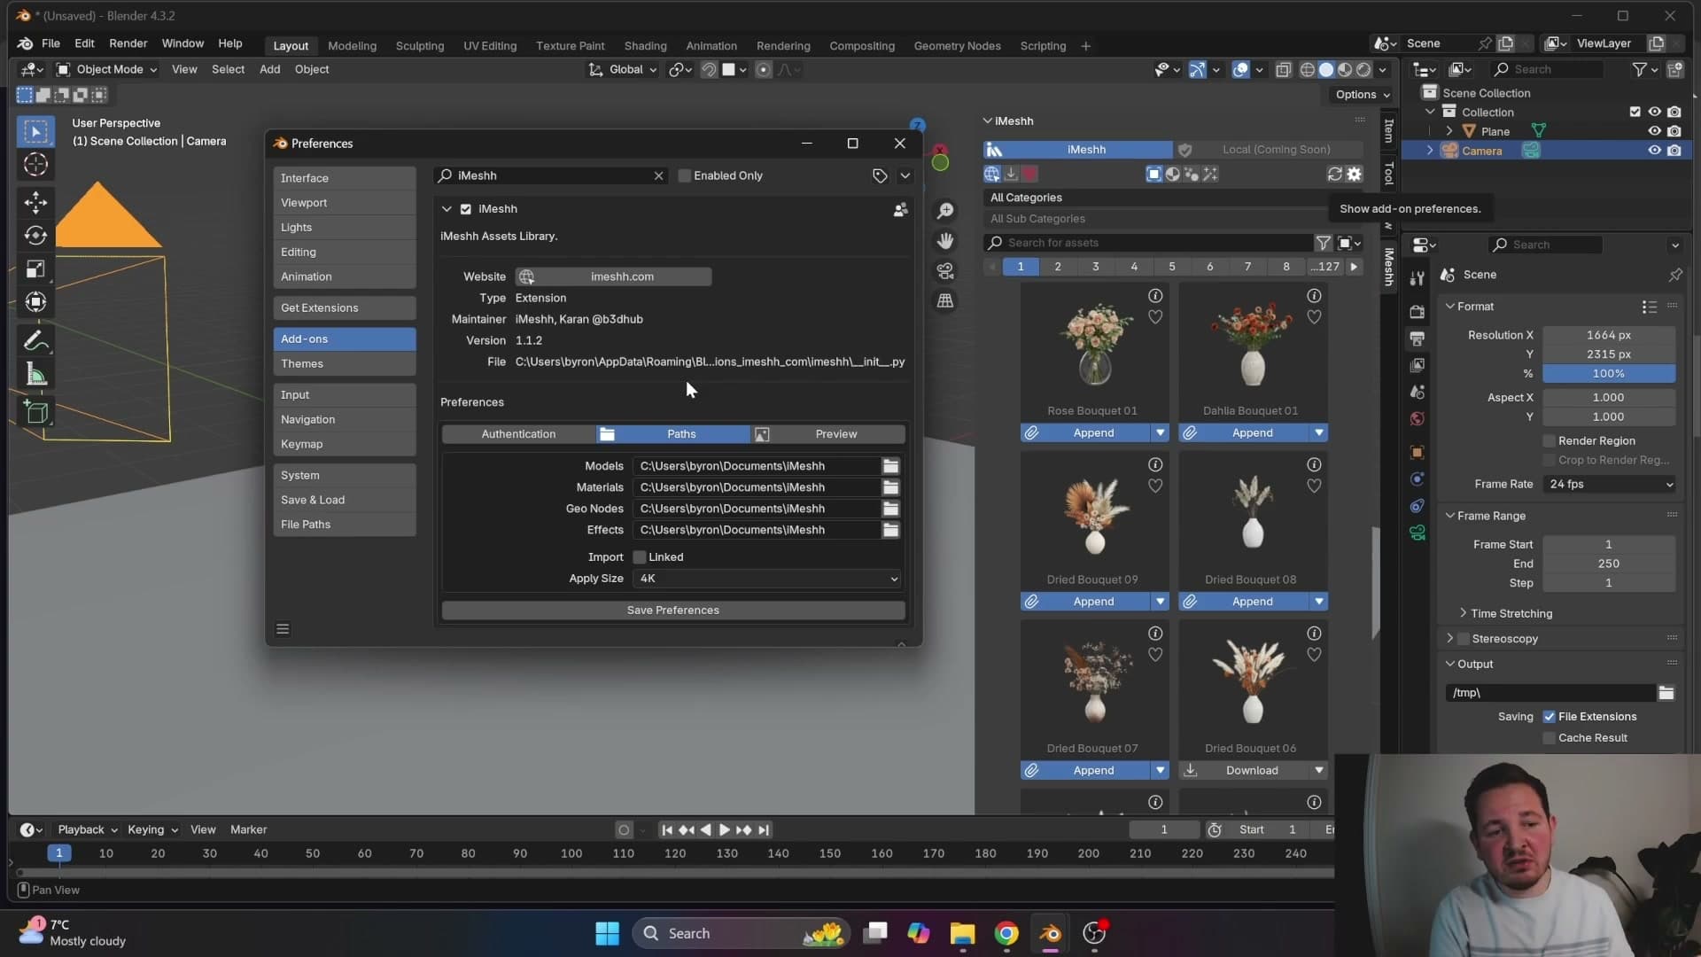Viewport: 1701px width, 957px height.
Task: Open the Output properties tab icon
Action: pos(1417,338)
